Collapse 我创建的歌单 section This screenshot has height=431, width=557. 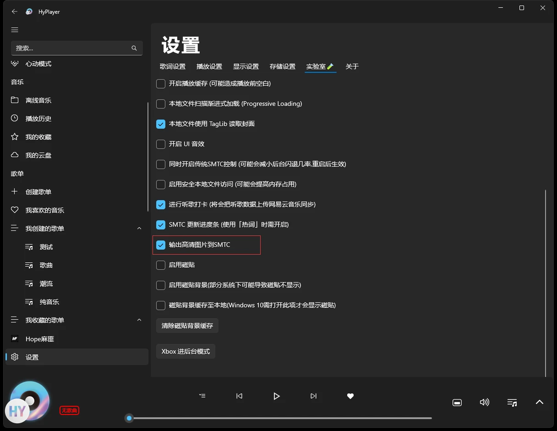click(x=139, y=229)
